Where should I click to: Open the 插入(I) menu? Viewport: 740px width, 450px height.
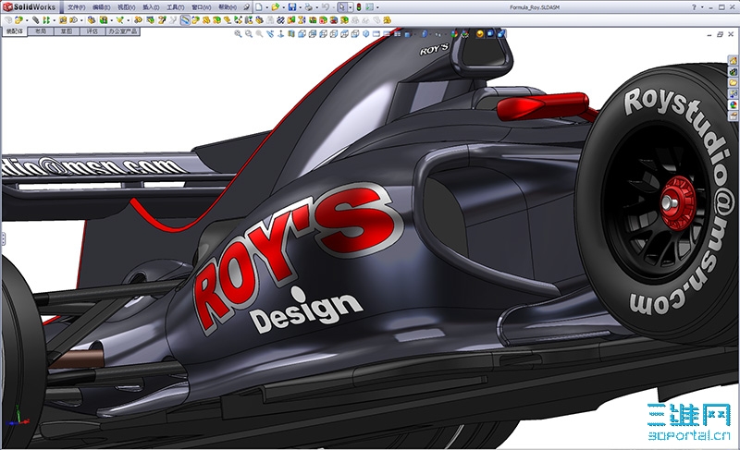click(x=151, y=7)
